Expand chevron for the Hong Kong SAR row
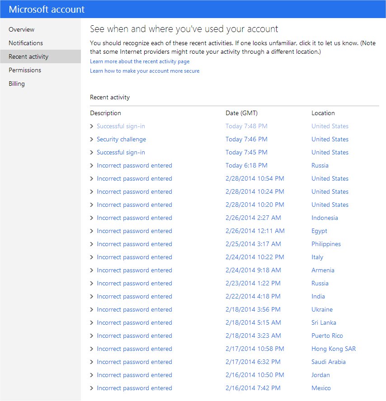The height and width of the screenshot is (401, 386). tap(92, 349)
